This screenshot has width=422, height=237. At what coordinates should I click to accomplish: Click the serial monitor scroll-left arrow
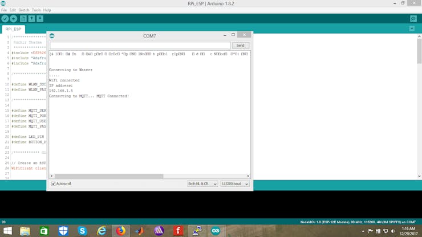click(x=52, y=176)
